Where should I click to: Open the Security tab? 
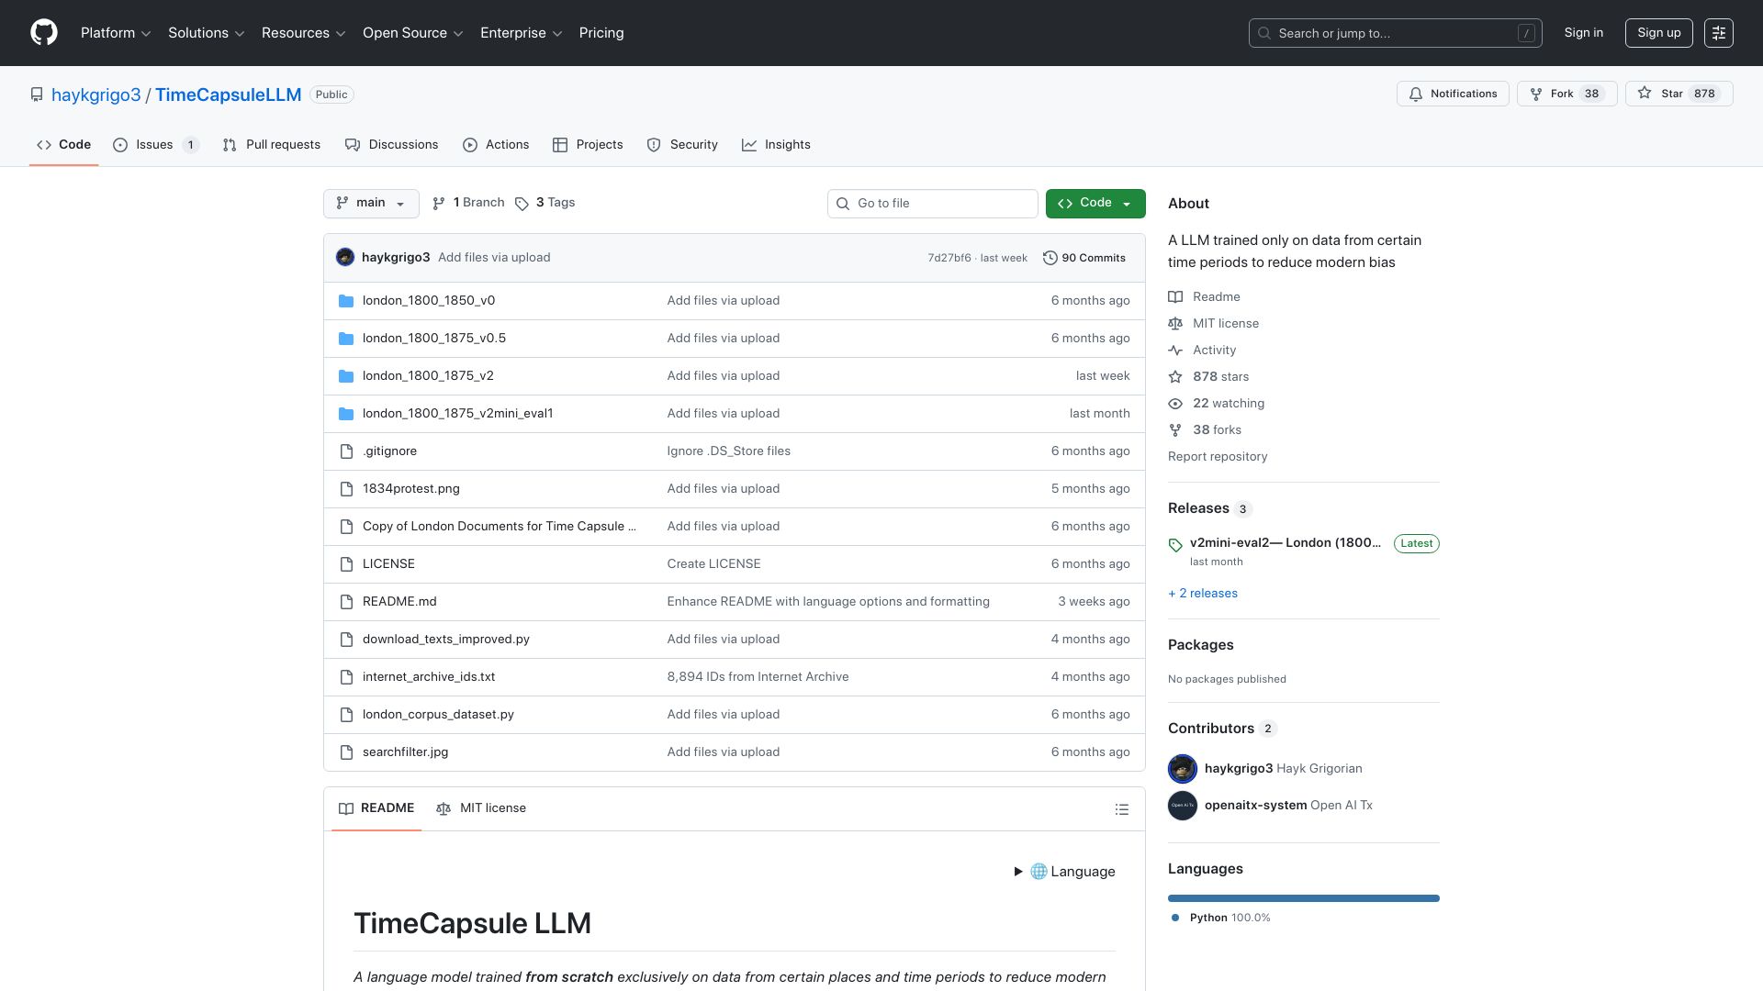[x=682, y=145]
